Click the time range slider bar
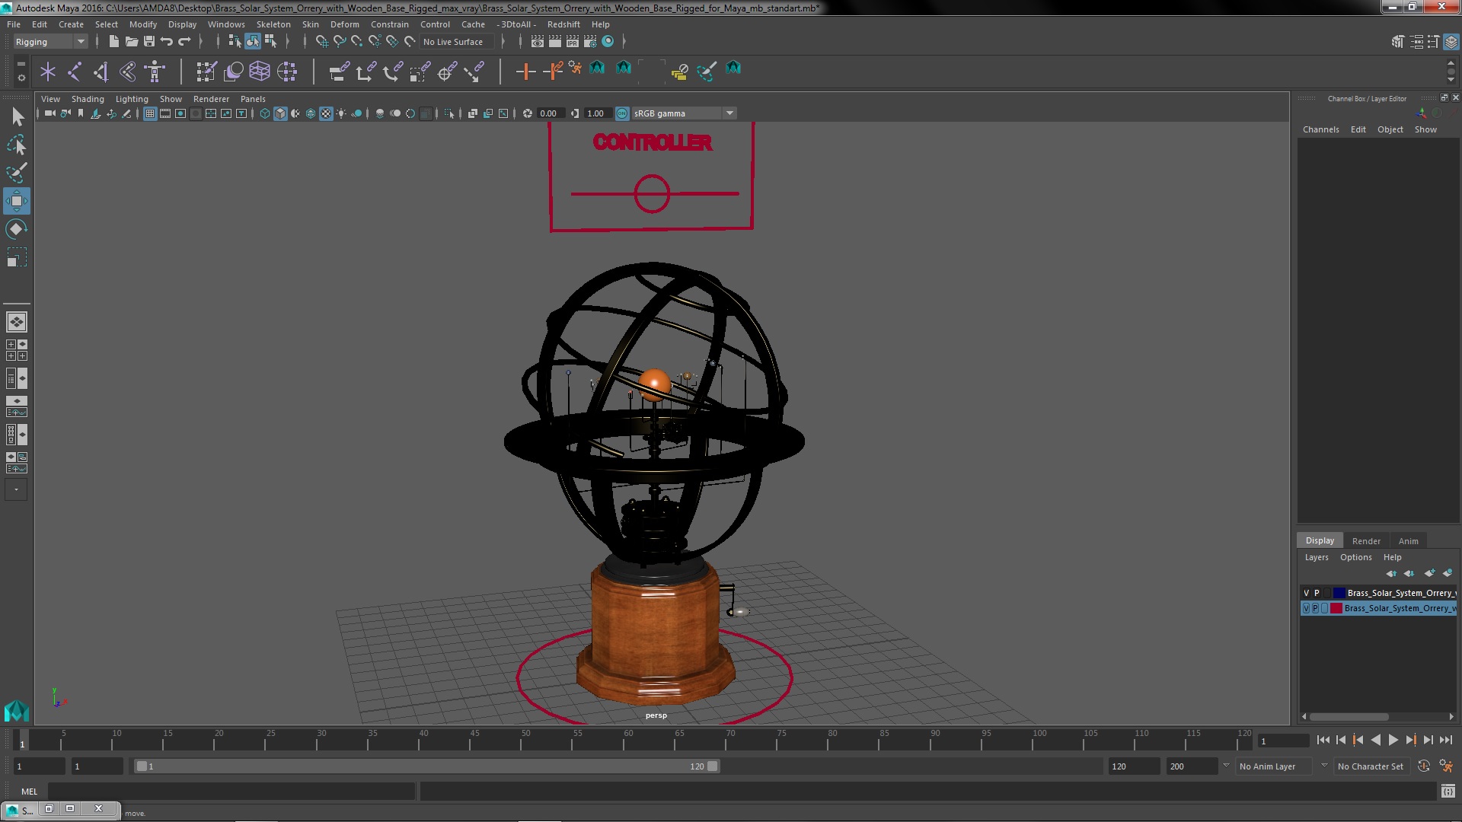This screenshot has width=1462, height=822. [x=426, y=766]
